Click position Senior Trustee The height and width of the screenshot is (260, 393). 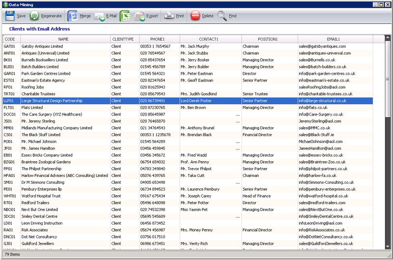255,94
